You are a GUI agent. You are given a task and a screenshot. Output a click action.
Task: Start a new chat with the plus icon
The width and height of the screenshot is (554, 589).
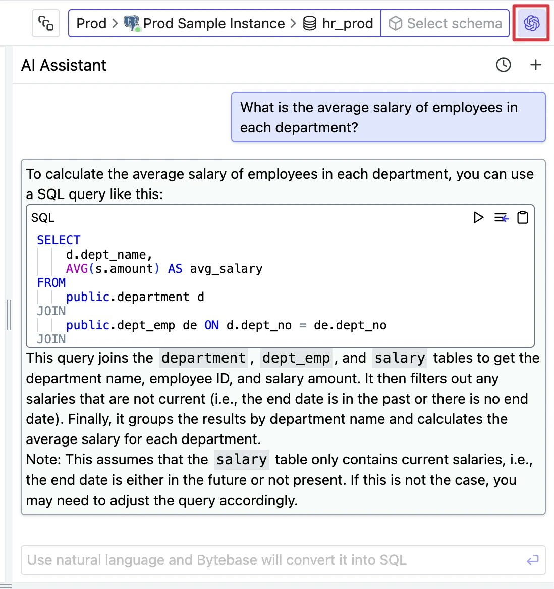click(535, 65)
